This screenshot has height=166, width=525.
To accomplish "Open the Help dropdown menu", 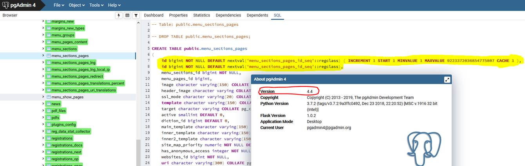I will click(114, 5).
